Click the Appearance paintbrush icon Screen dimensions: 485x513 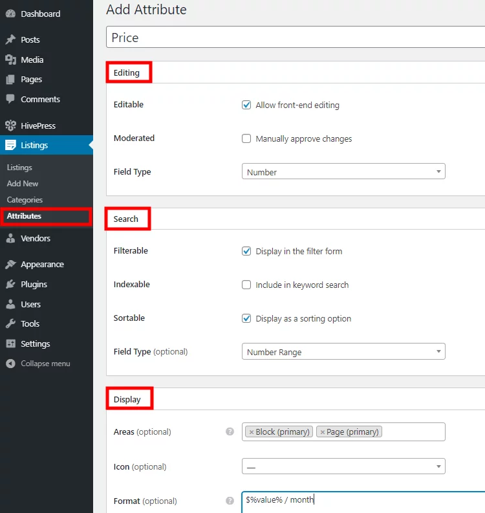10,264
